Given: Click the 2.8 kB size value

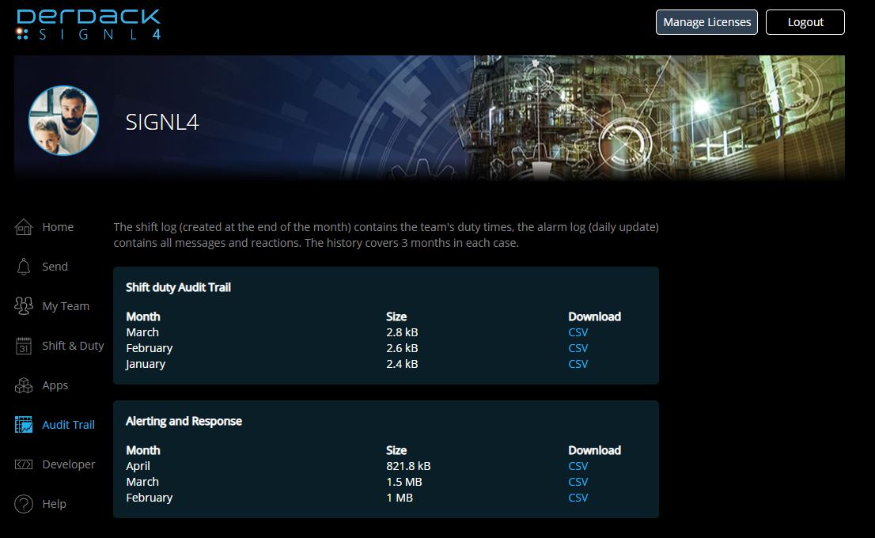Looking at the screenshot, I should pos(402,332).
